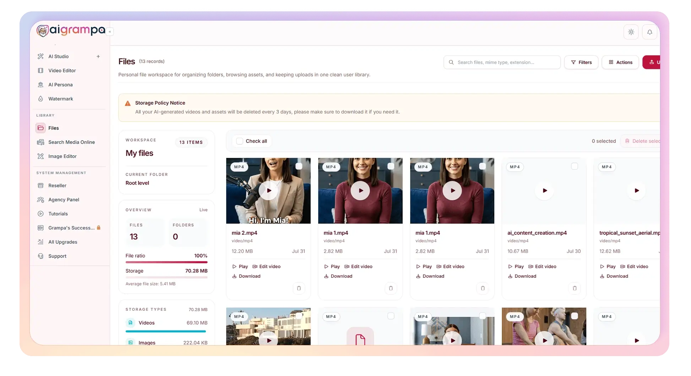Delete mia 2.mp4 with trash icon
Image resolution: width=691 pixels, height=376 pixels.
(299, 288)
